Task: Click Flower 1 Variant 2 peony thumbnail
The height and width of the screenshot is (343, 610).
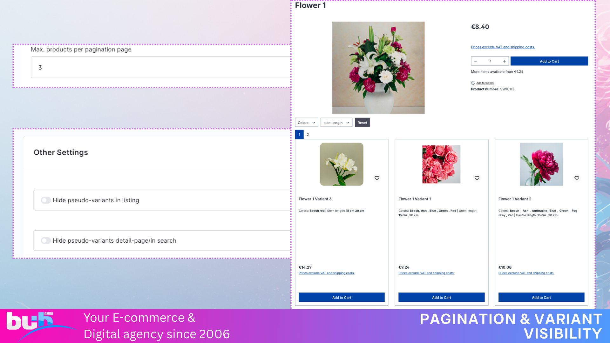Action: [541, 164]
